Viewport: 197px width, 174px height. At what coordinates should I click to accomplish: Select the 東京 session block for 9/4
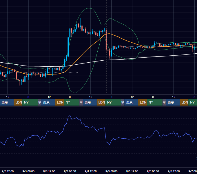coord(90,102)
